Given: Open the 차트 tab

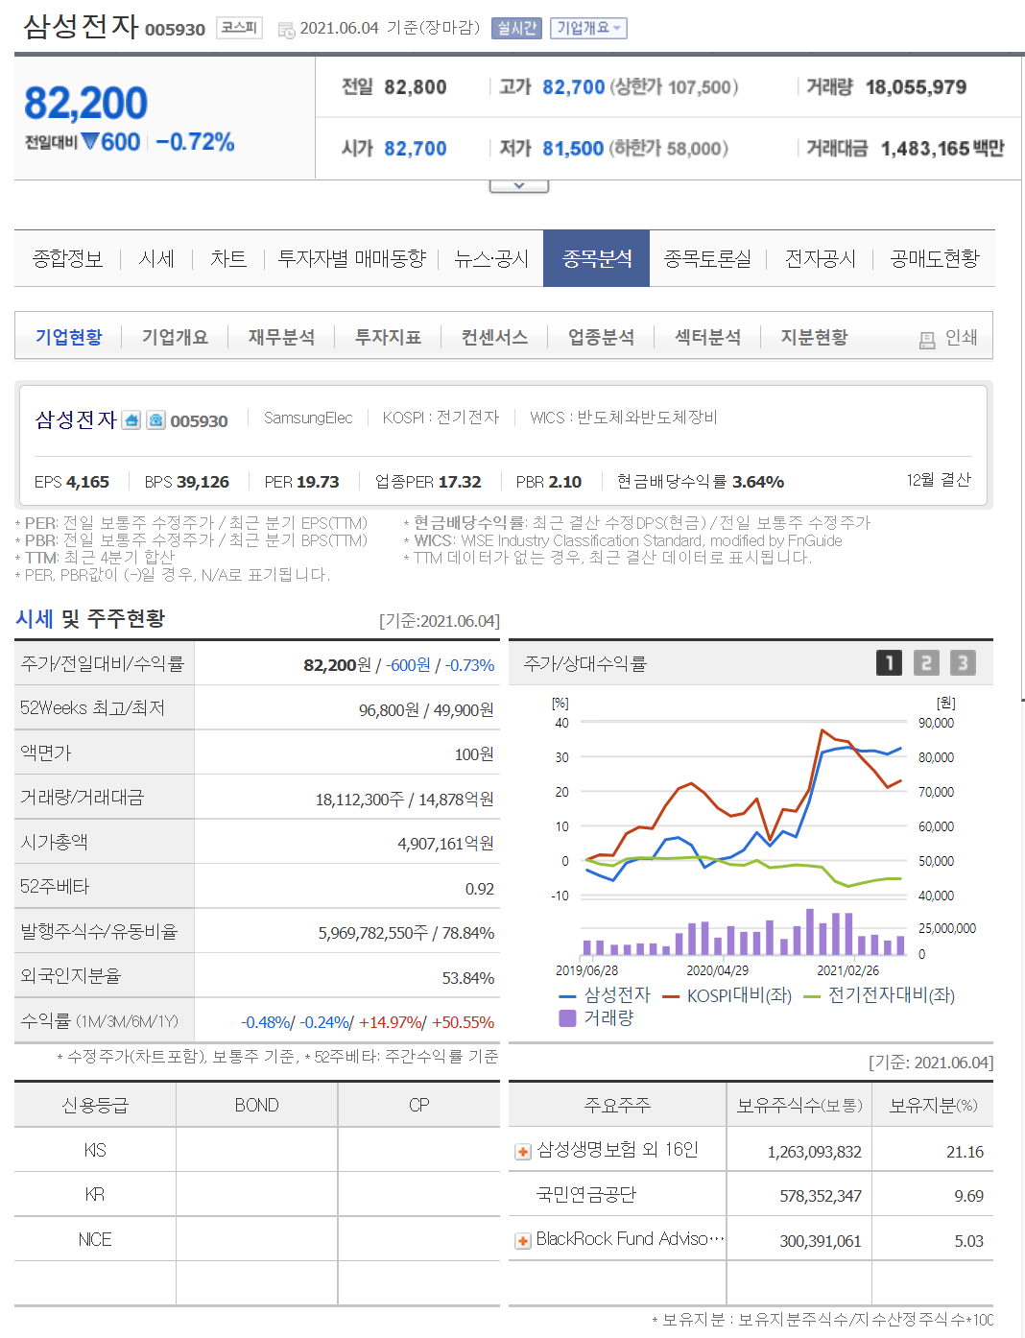Looking at the screenshot, I should (x=228, y=258).
